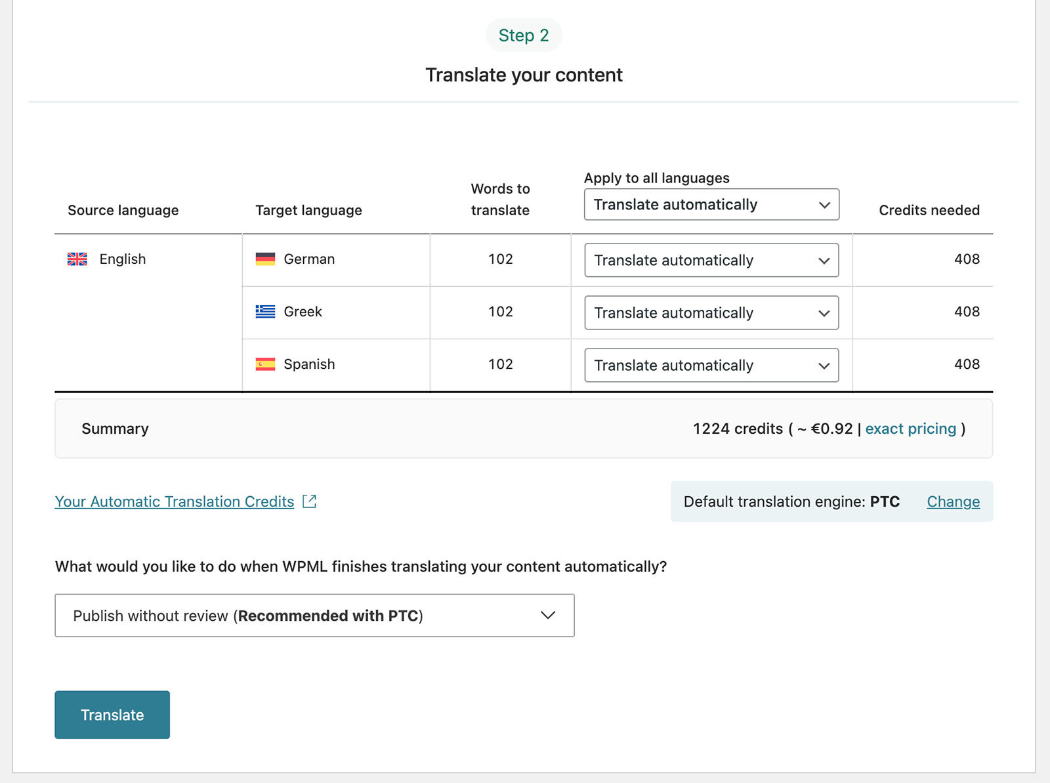This screenshot has width=1050, height=783.
Task: Click the Target language column header
Action: click(308, 210)
